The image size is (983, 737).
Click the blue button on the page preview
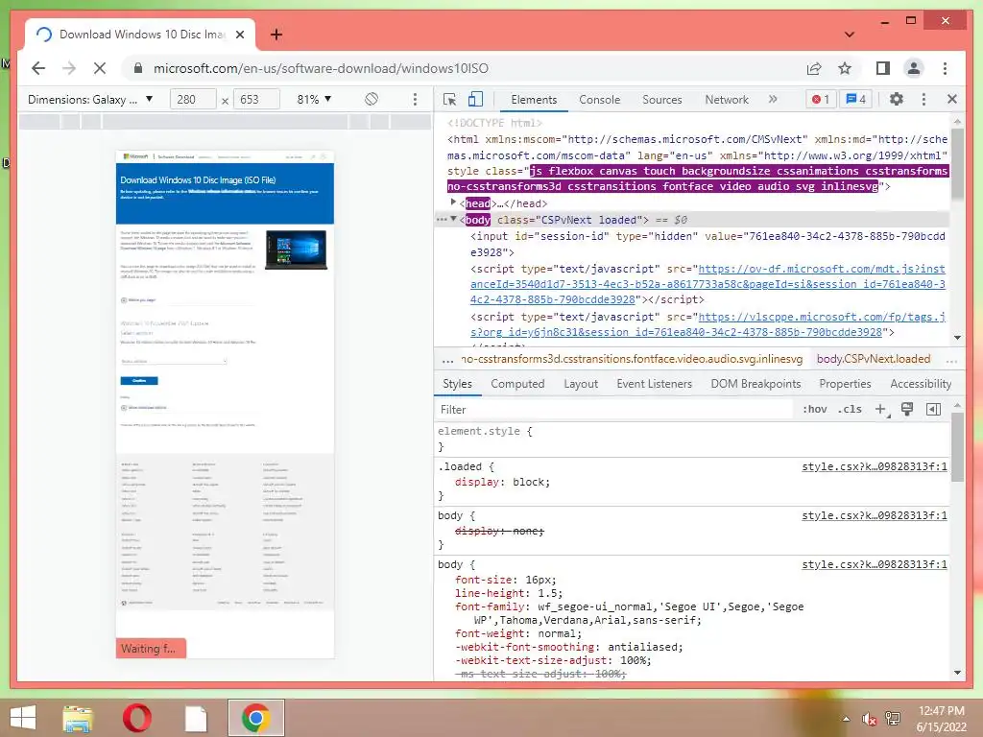[139, 380]
